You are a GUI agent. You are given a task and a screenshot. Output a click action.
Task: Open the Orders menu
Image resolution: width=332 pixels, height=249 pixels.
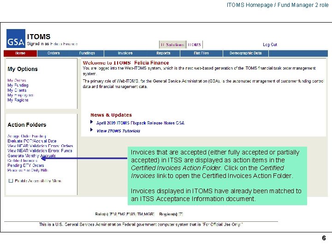point(53,53)
